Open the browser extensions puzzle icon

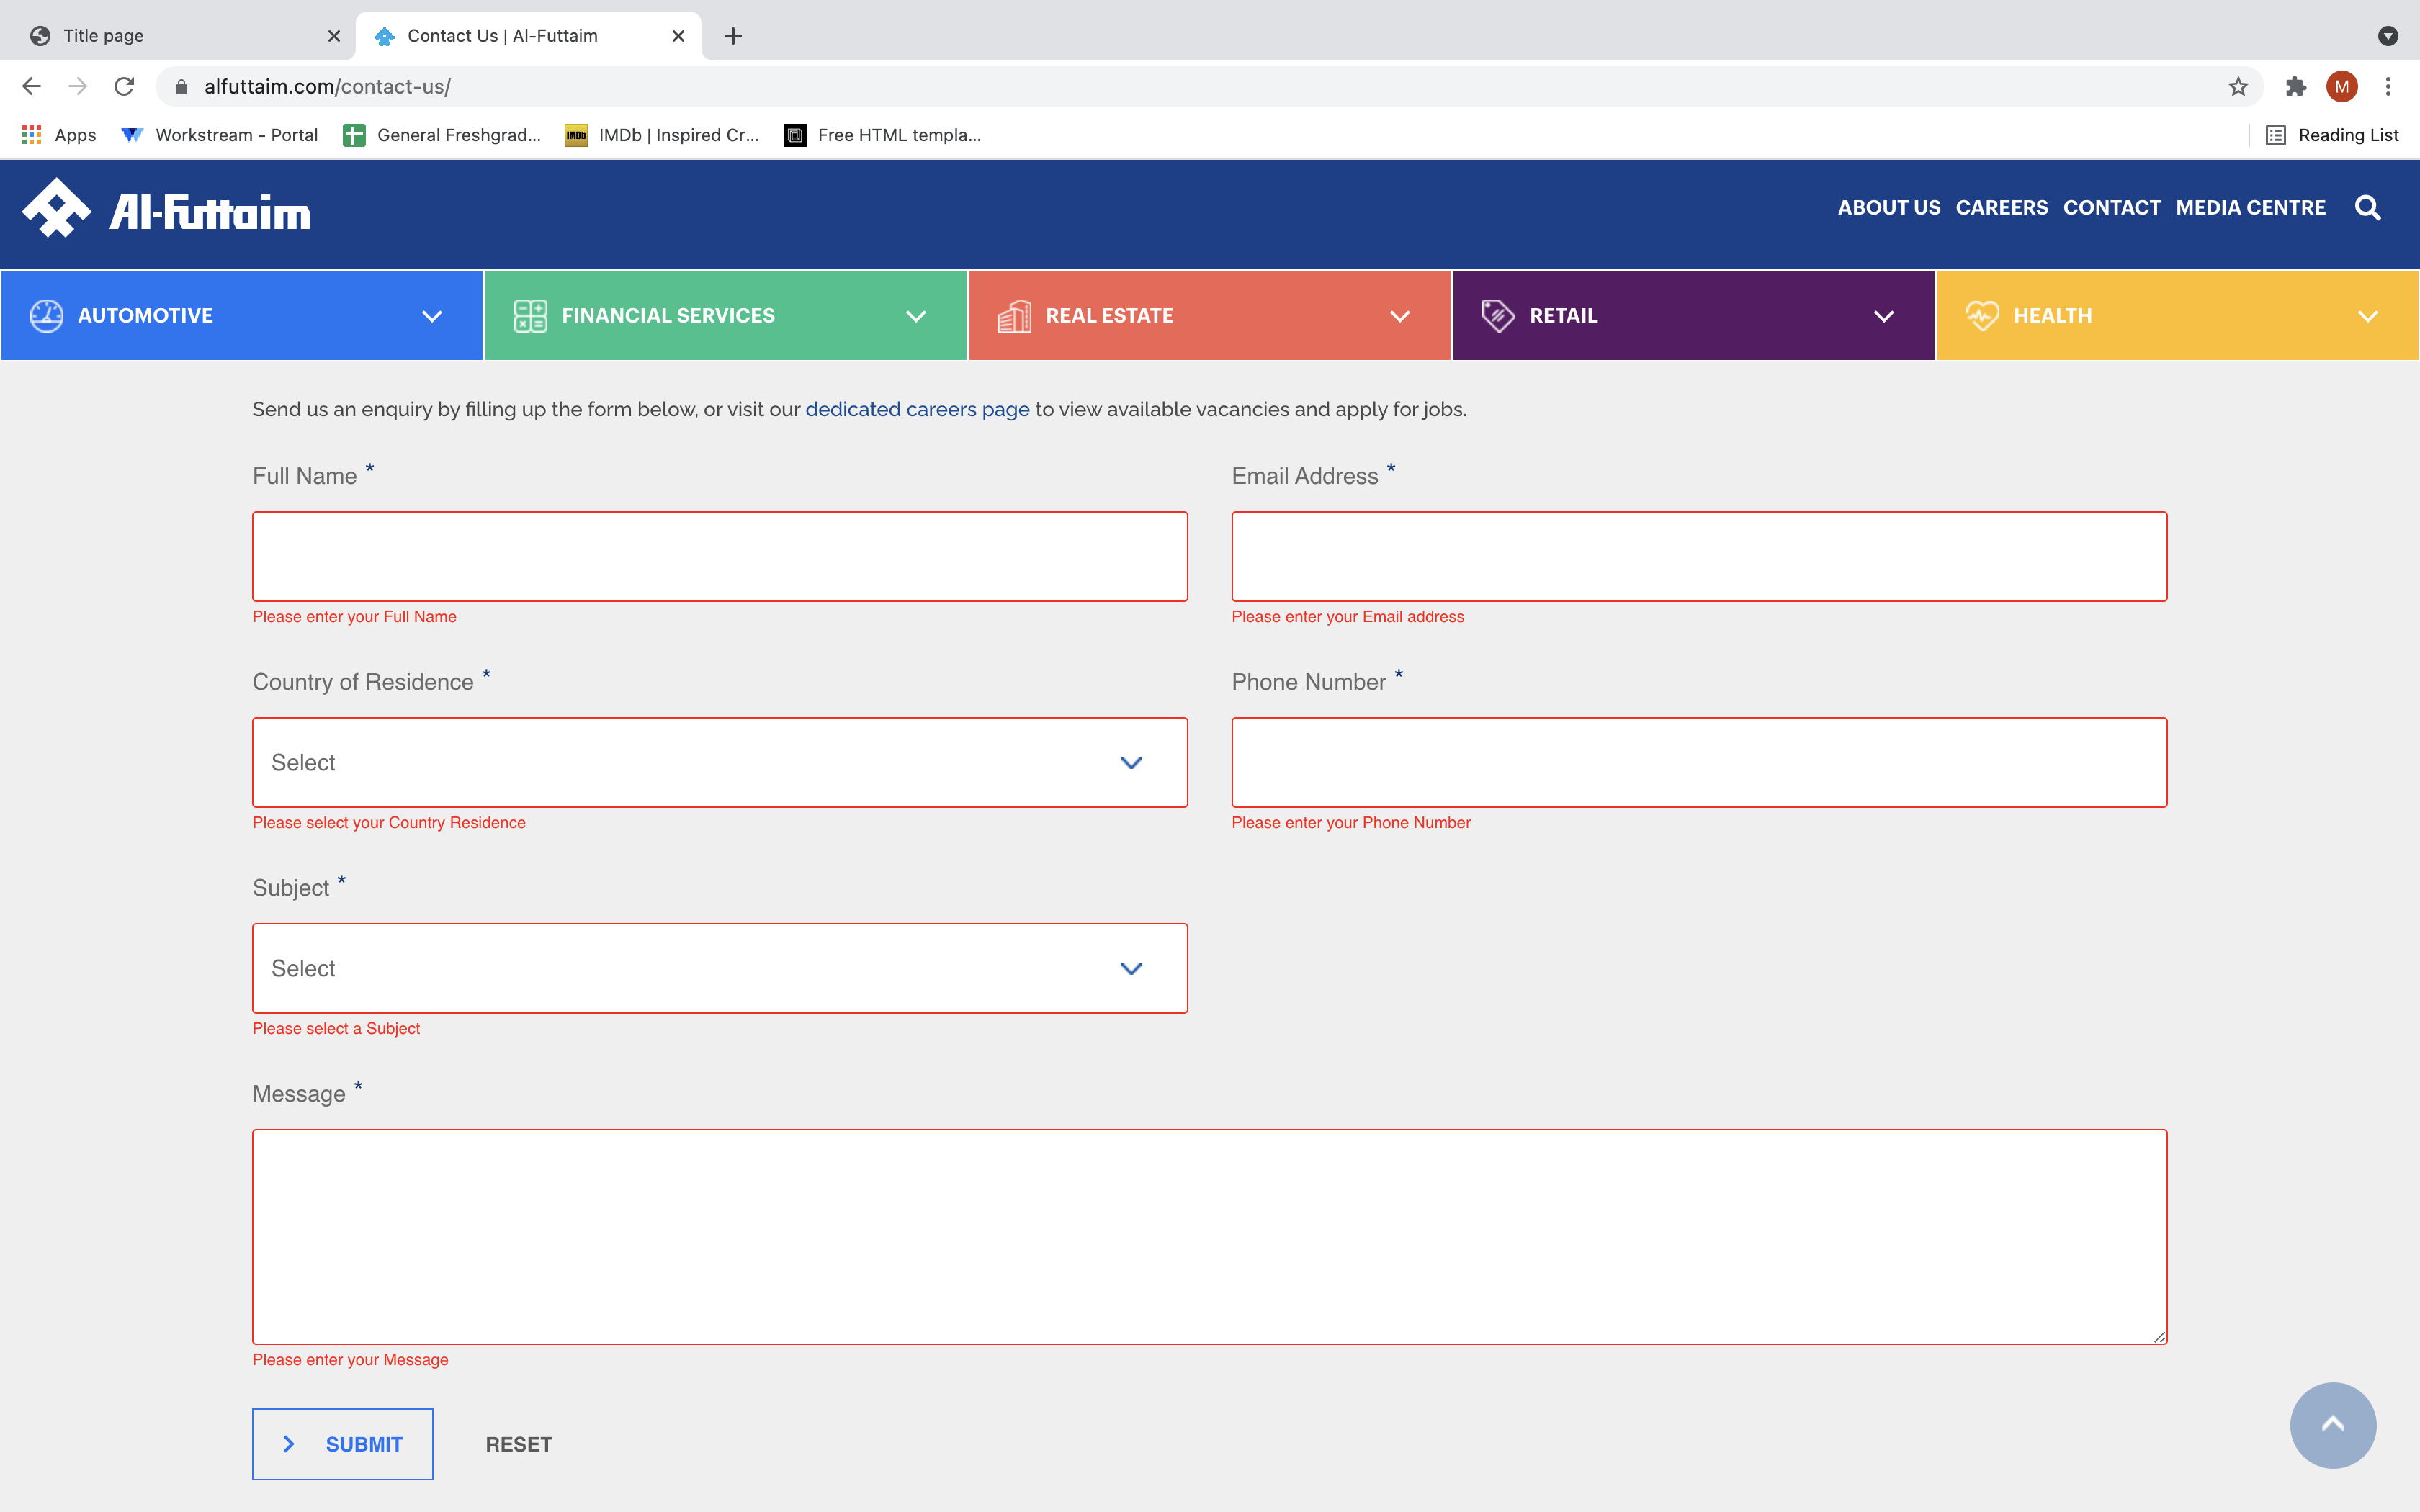pyautogui.click(x=2296, y=87)
